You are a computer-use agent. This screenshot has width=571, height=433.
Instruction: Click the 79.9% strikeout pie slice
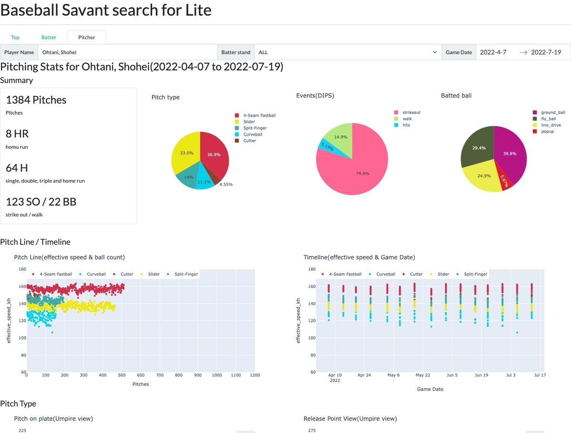(x=363, y=173)
